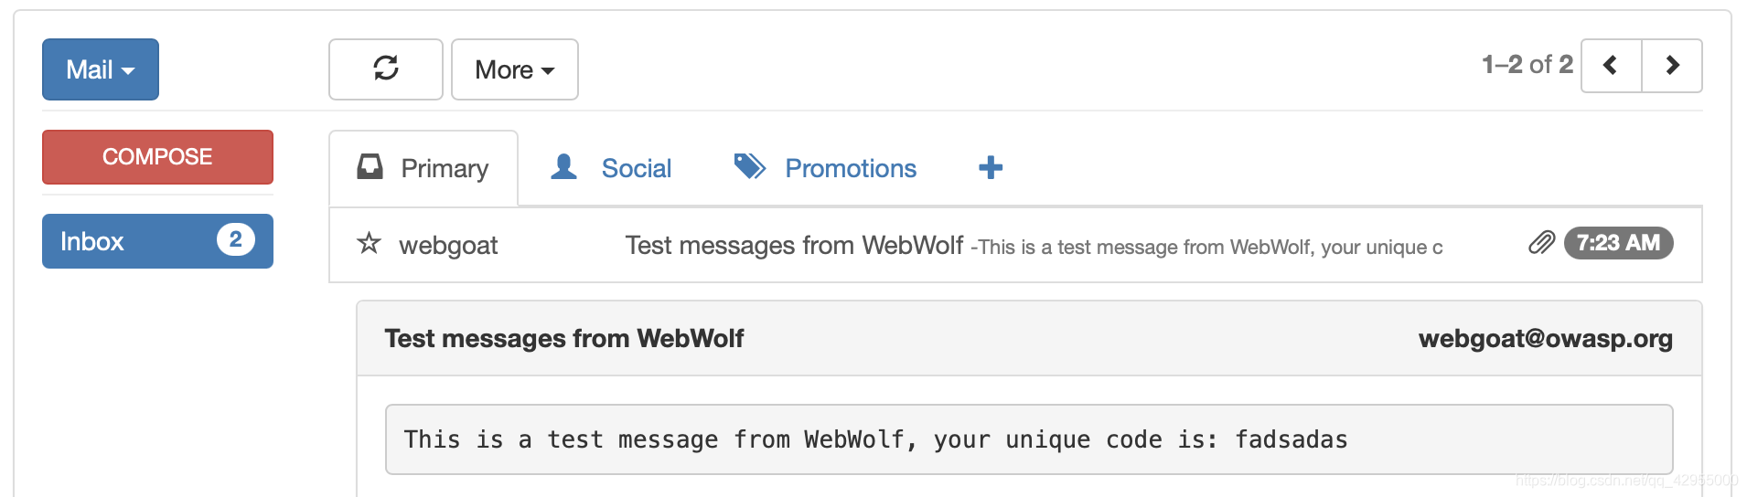Click the Inbox unread count badge
Screen dimensions: 1747x497
[x=235, y=240]
